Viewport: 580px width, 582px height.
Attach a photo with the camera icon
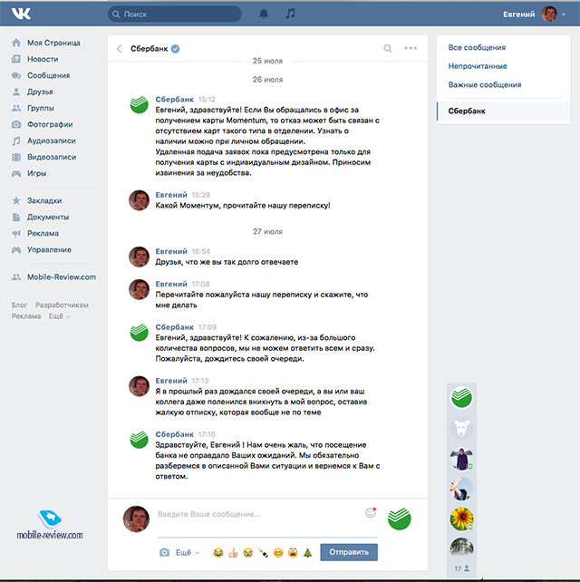(x=164, y=553)
